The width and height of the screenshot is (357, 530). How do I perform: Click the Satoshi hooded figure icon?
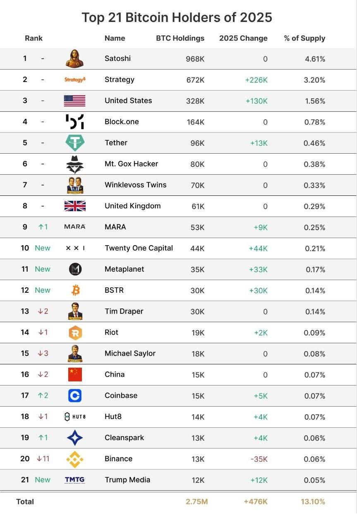[x=75, y=59]
